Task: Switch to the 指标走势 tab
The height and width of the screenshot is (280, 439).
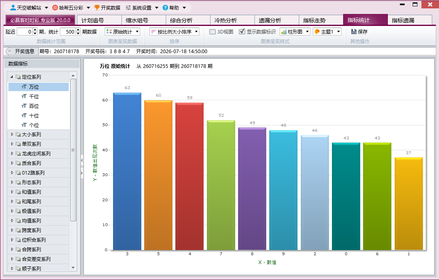Action: click(x=321, y=20)
